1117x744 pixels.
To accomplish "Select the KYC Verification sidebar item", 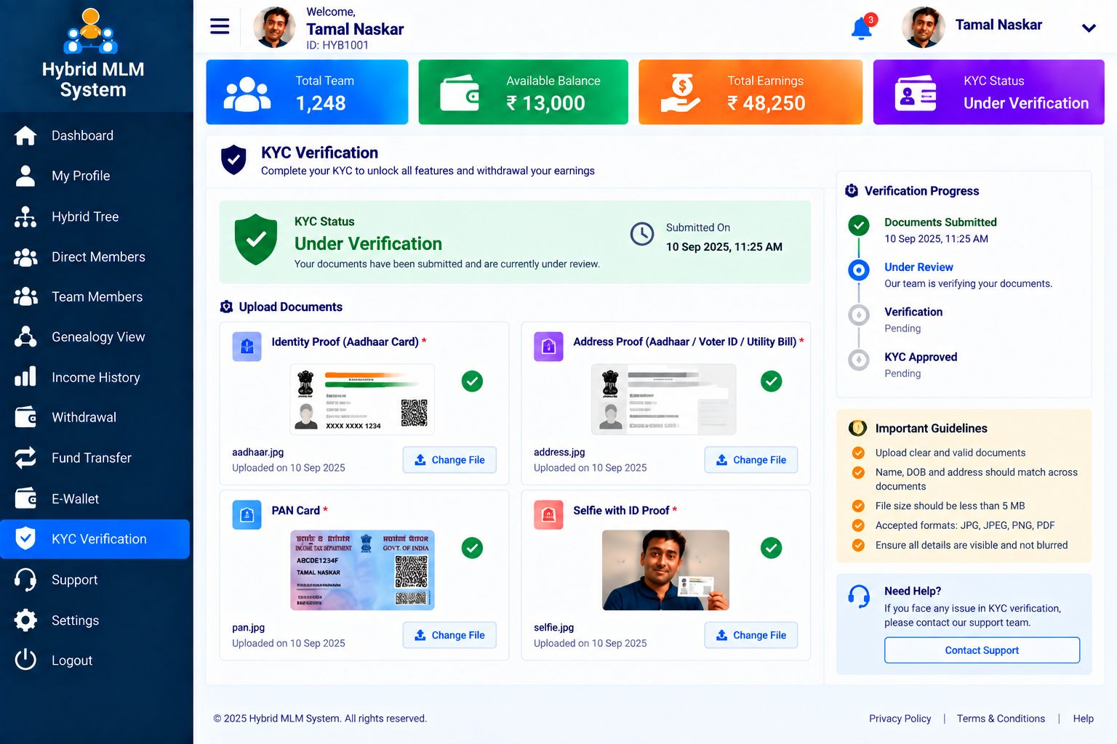I will (95, 539).
